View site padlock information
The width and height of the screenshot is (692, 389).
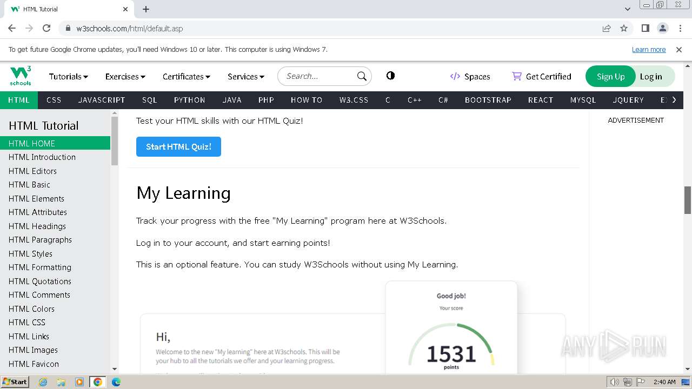(x=68, y=28)
